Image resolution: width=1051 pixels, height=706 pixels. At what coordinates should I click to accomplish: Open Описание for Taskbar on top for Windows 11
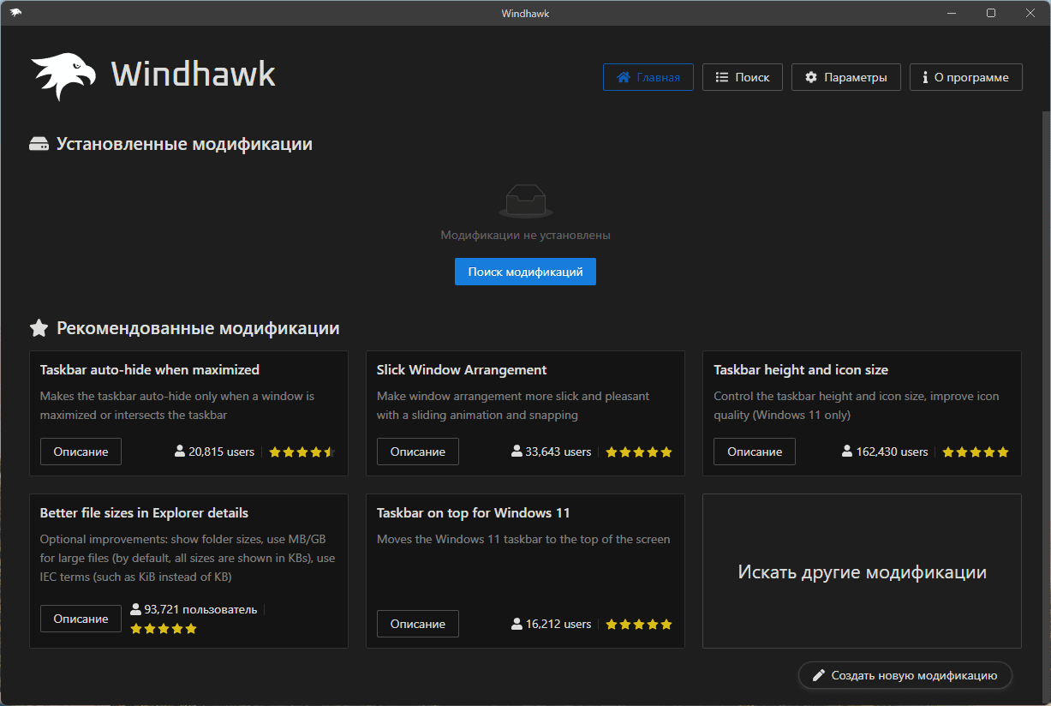417,624
